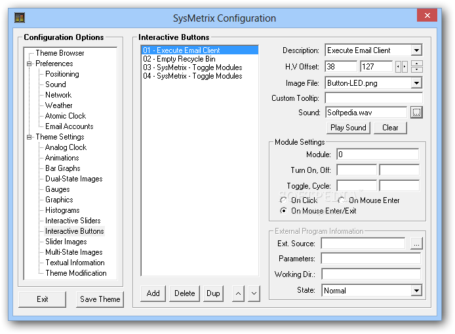The width and height of the screenshot is (455, 334).
Task: Select Sound in configuration tree
Action: (x=56, y=84)
